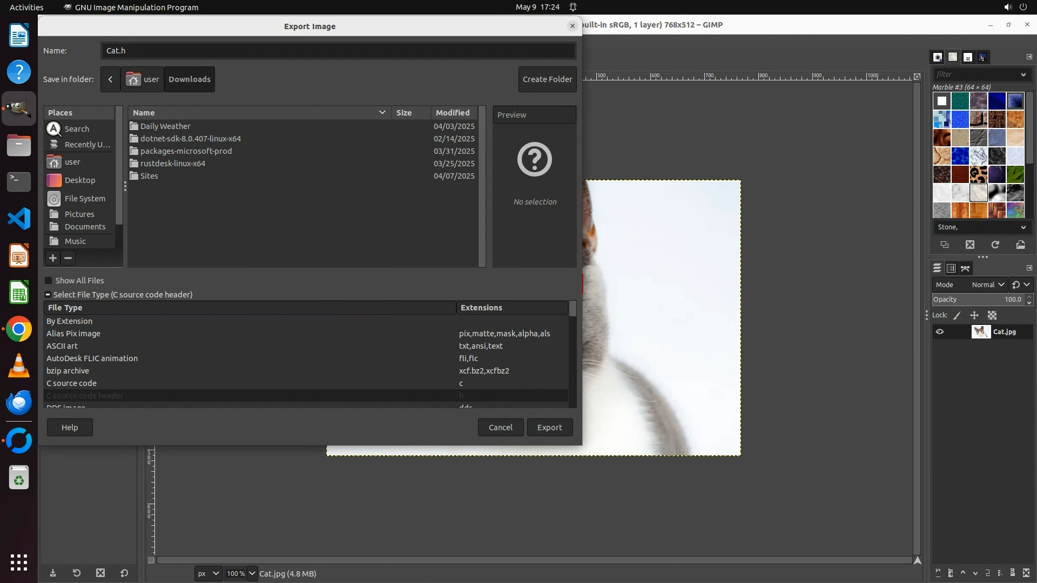Open the Paths tab icon
The height and width of the screenshot is (583, 1037).
[x=966, y=268]
